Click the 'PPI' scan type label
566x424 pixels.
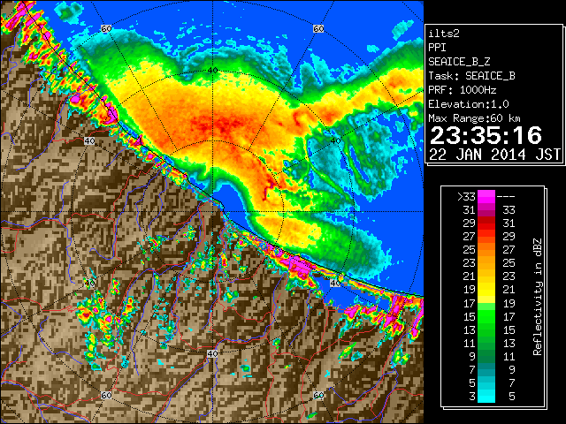pyautogui.click(x=437, y=48)
